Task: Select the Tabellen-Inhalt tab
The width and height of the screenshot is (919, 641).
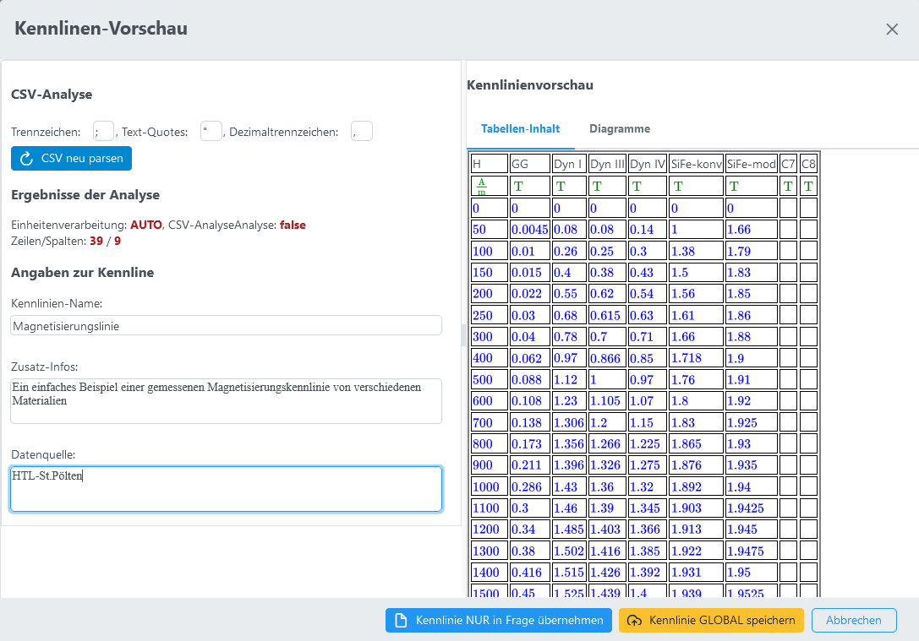Action: (x=520, y=129)
